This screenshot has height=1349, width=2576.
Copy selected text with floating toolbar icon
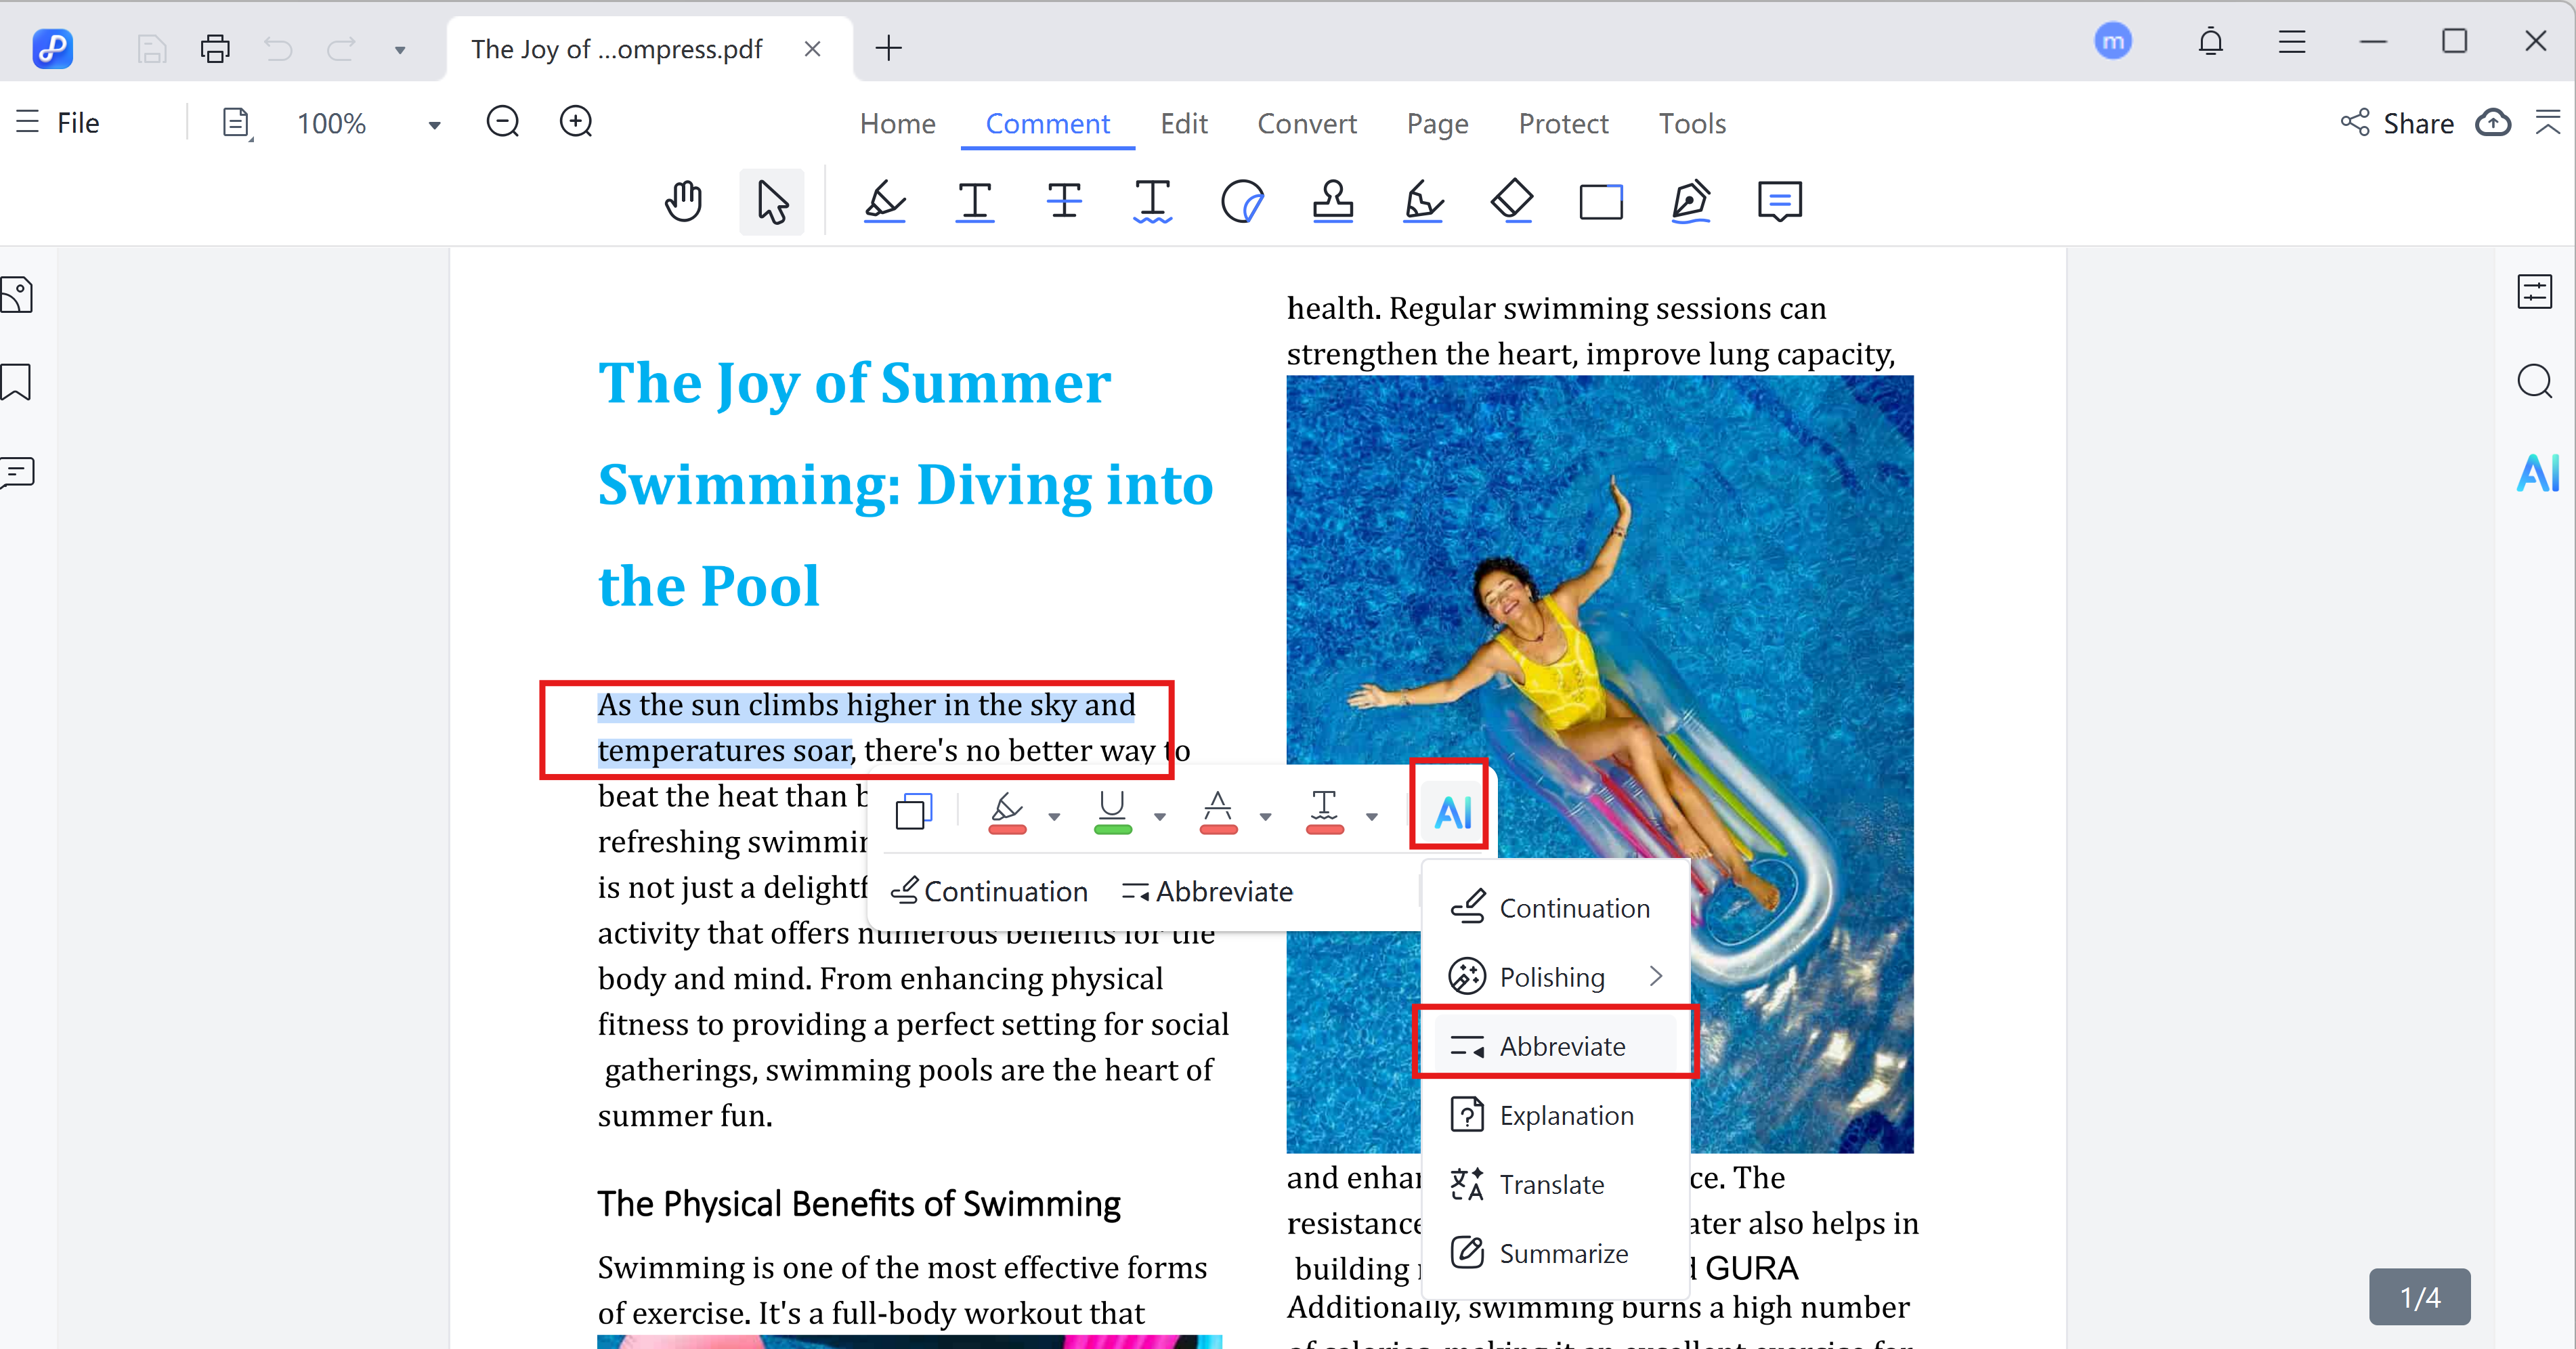click(913, 811)
